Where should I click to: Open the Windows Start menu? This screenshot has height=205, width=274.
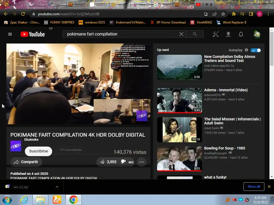(7, 200)
